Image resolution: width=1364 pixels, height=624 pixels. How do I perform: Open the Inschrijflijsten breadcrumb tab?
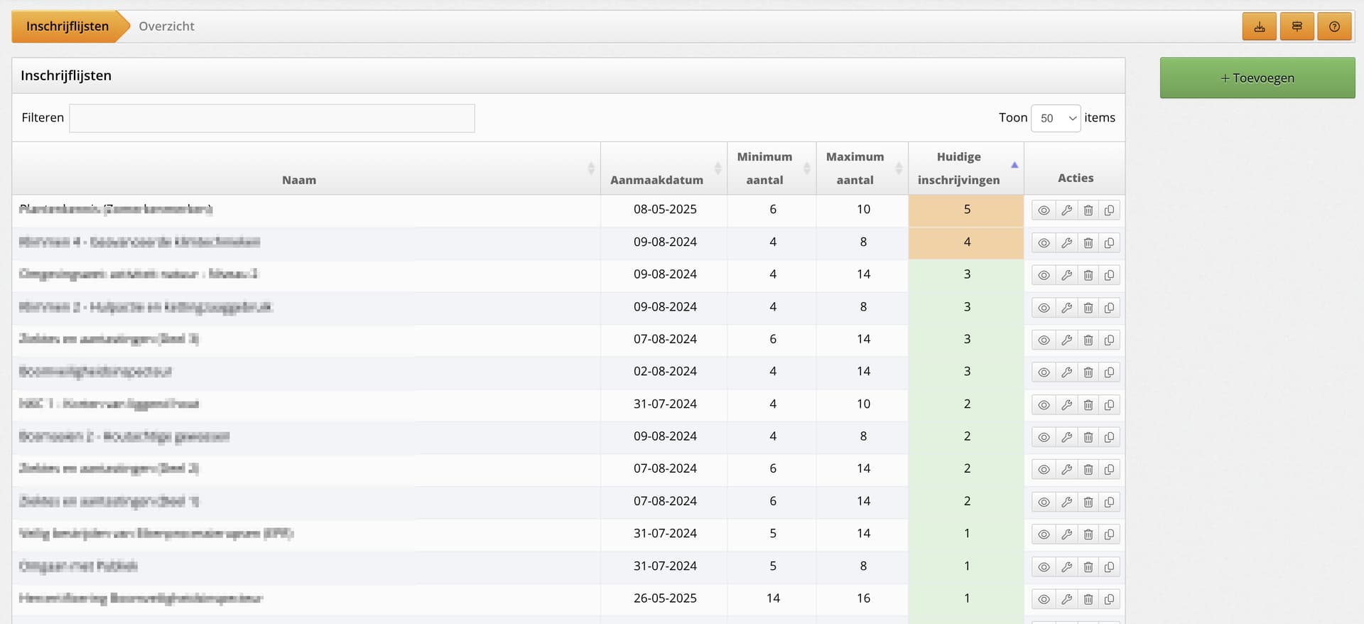(x=67, y=26)
